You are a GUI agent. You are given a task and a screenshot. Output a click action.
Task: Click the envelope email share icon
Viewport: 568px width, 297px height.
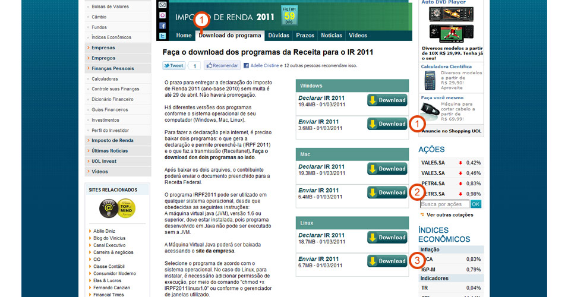coord(162,5)
